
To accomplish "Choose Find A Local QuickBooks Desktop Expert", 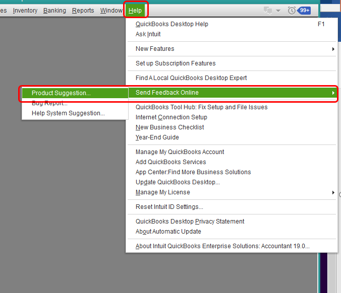I will point(232,78).
